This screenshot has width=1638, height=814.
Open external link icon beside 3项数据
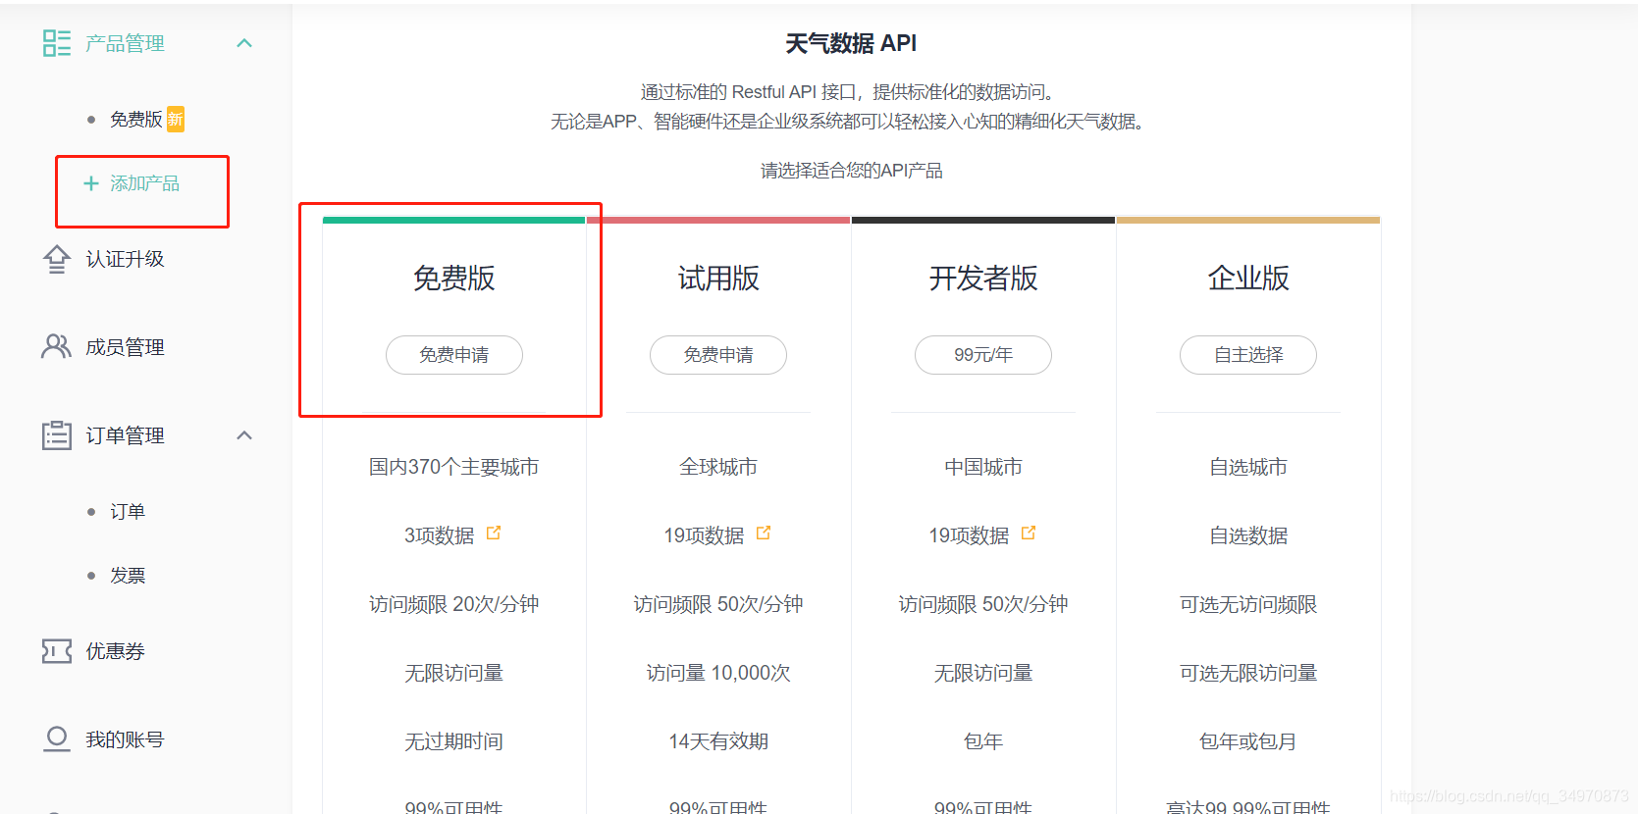coord(494,533)
